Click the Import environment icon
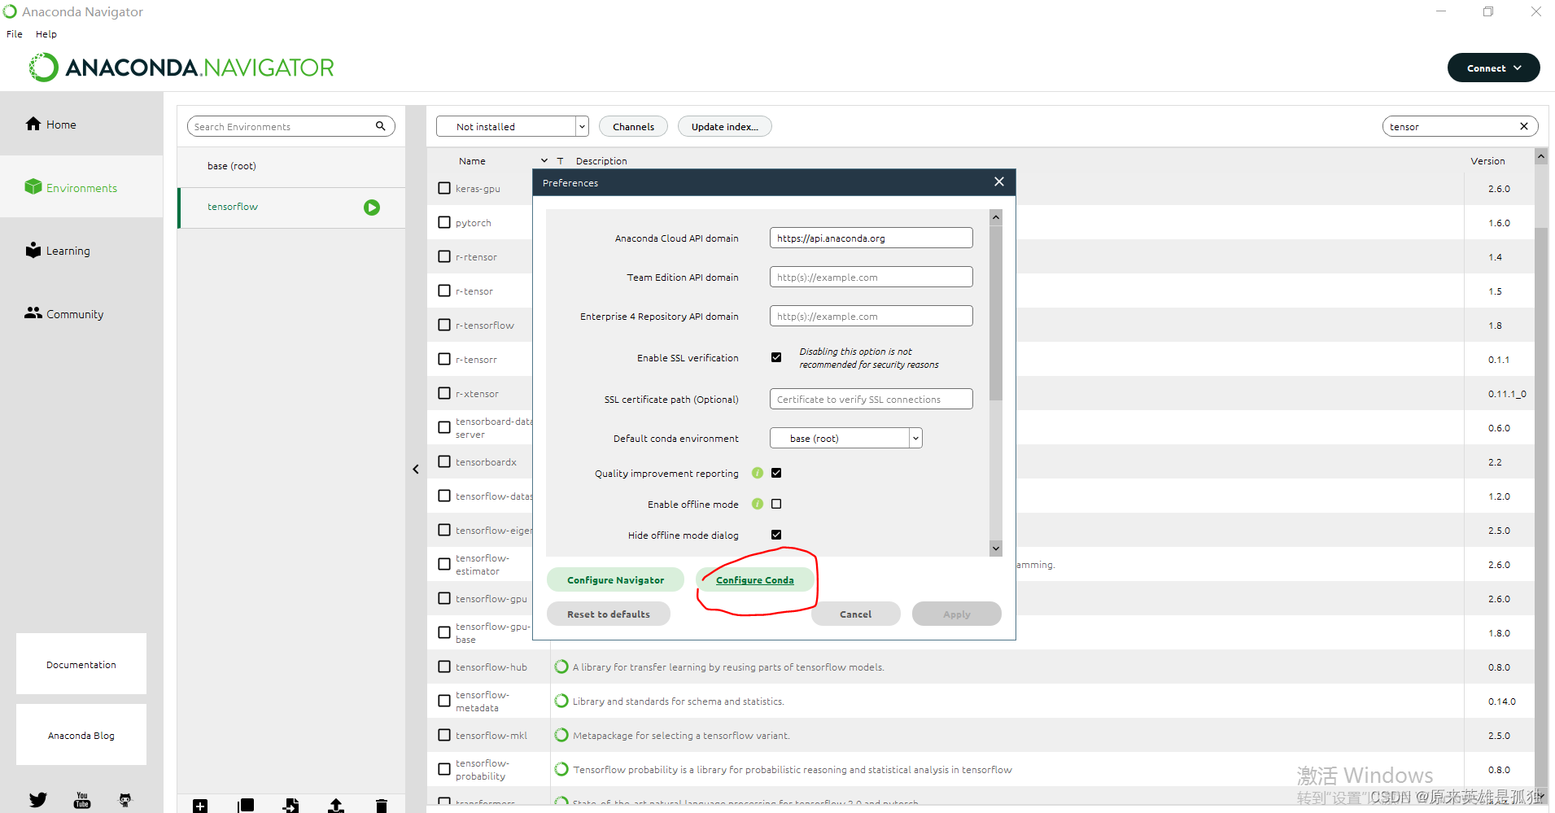 290,806
